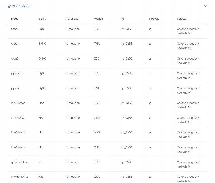Click THA version in the 530e row

point(97,44)
